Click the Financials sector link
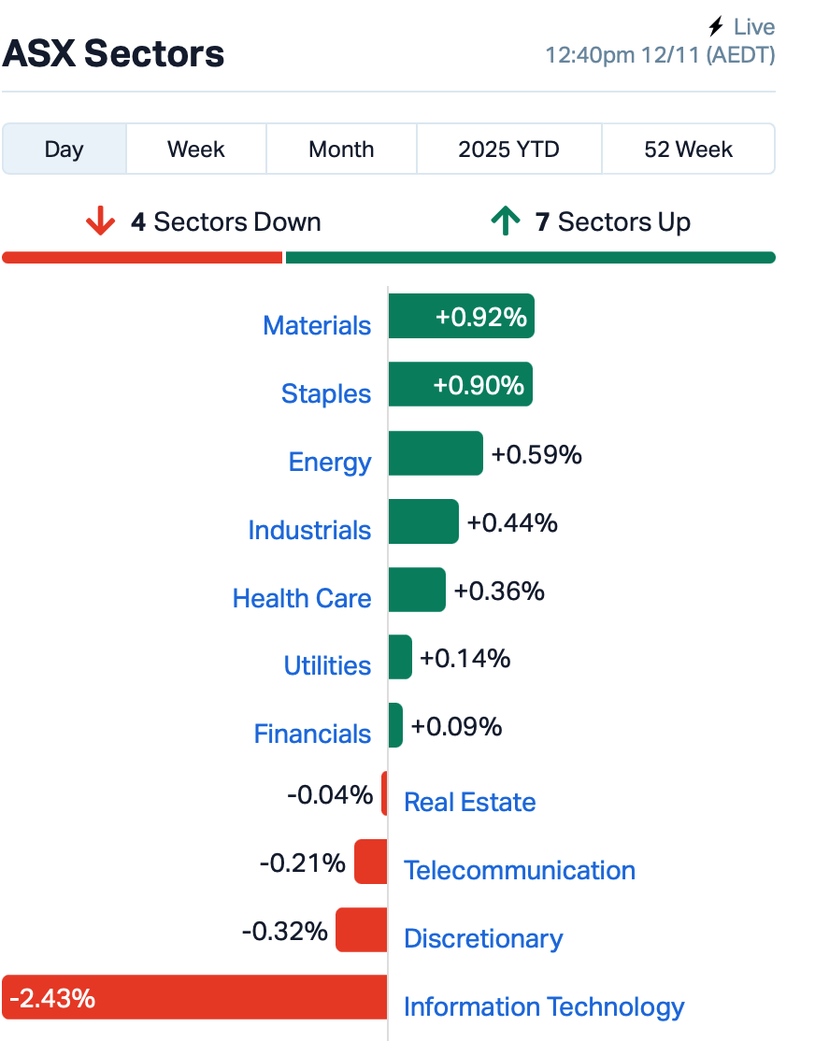This screenshot has height=1041, width=815. click(x=312, y=734)
